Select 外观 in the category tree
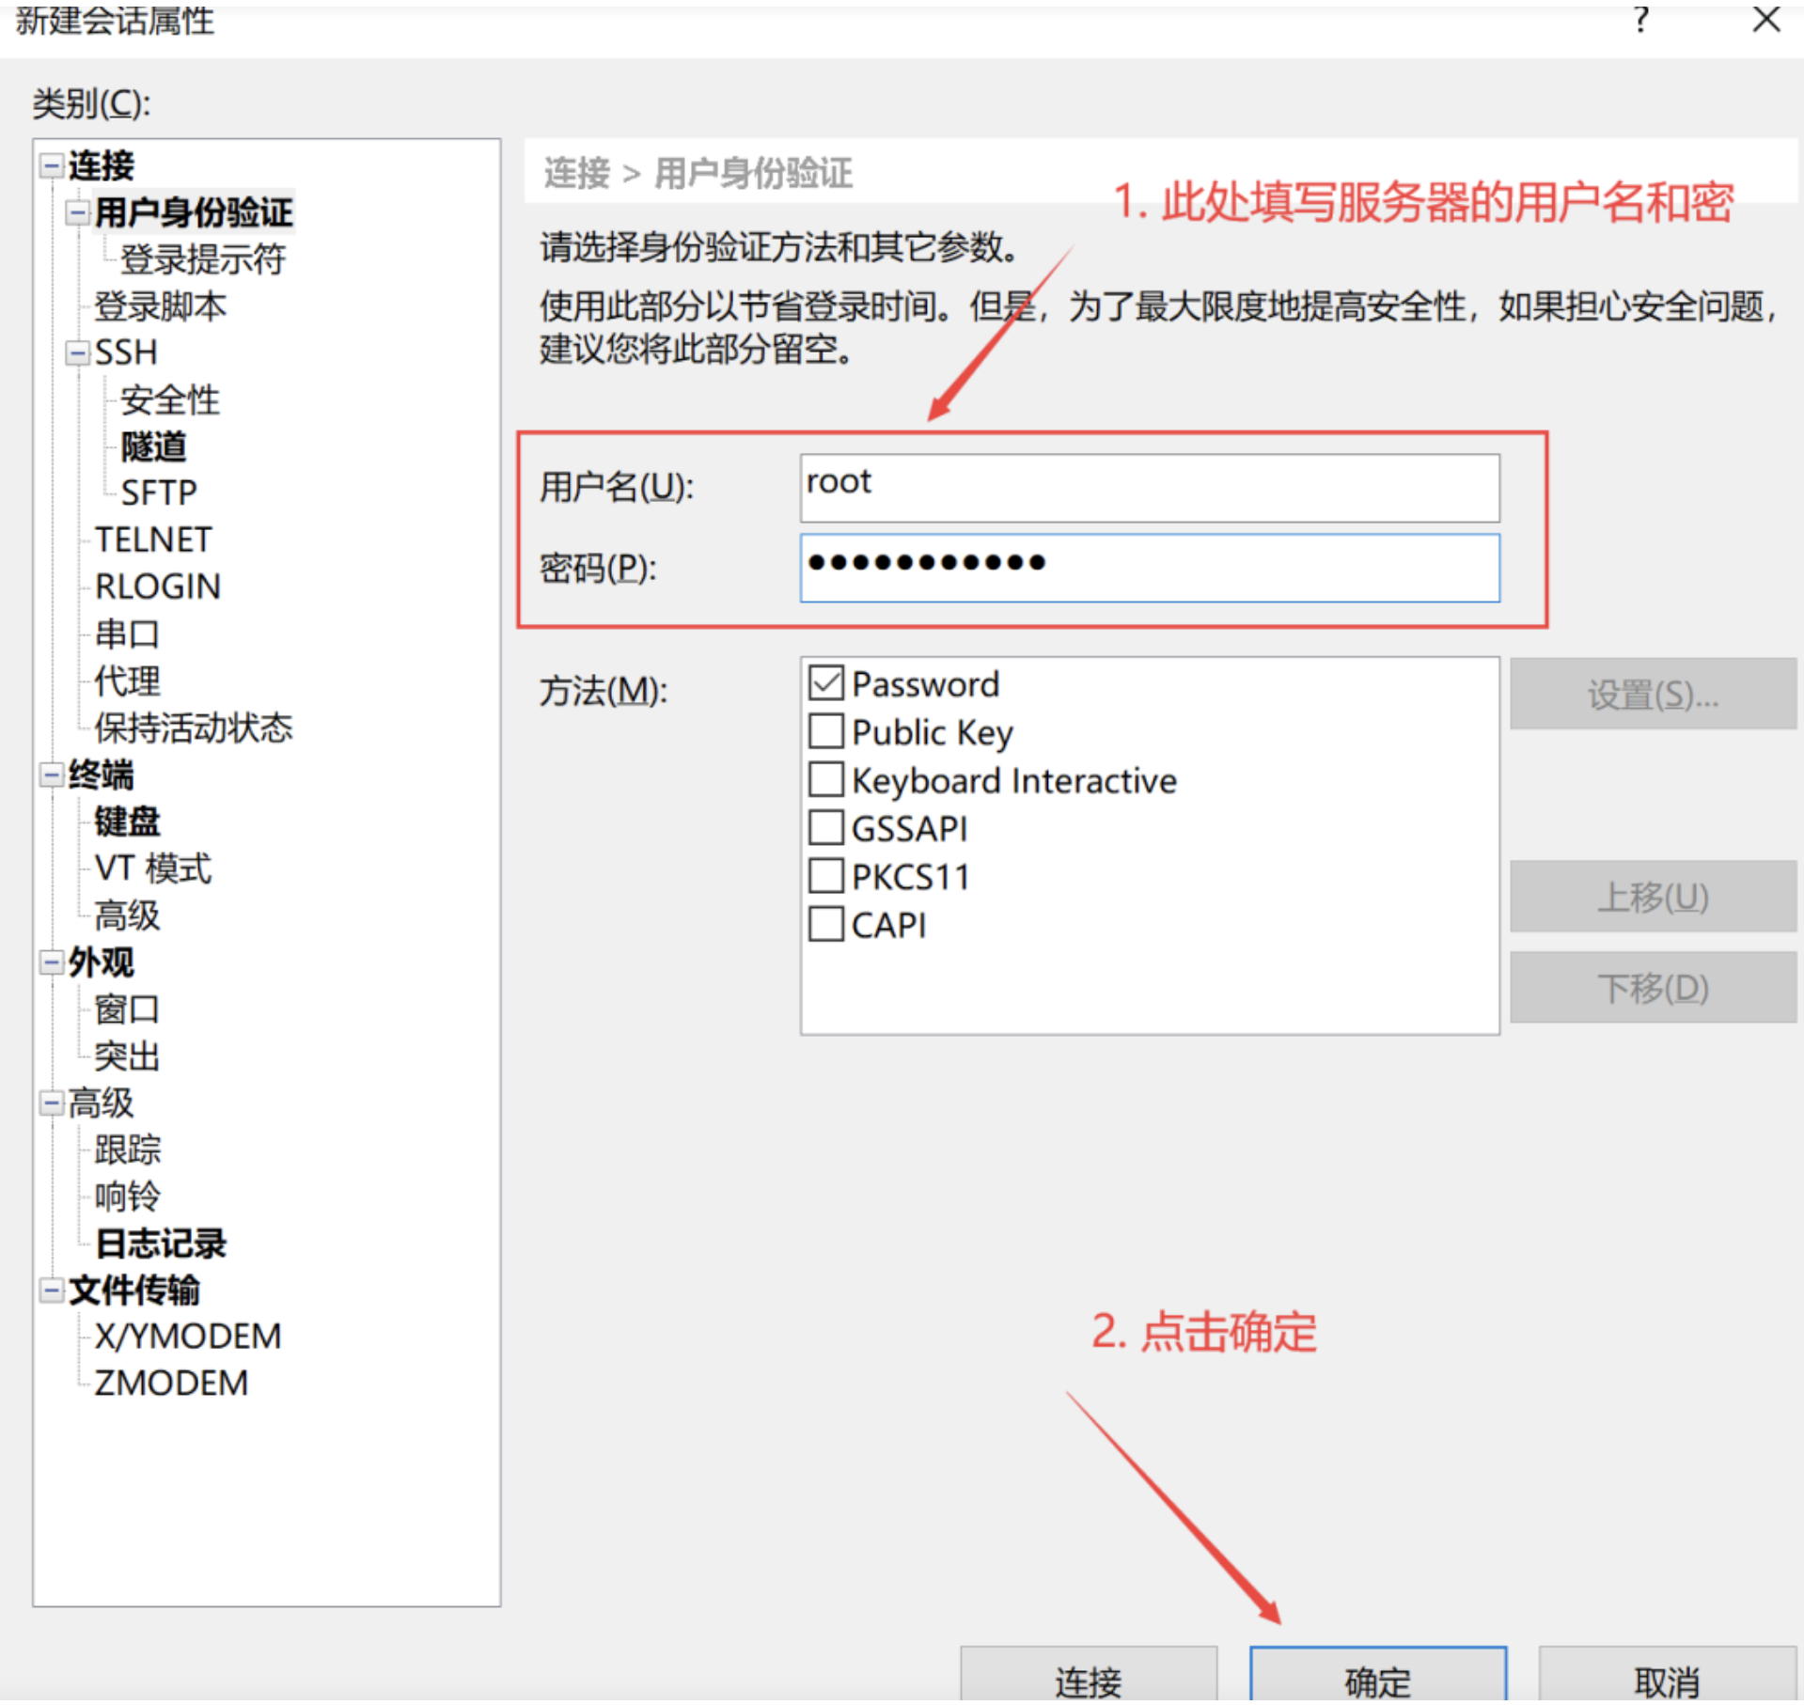This screenshot has height=1705, width=1804. coord(102,963)
